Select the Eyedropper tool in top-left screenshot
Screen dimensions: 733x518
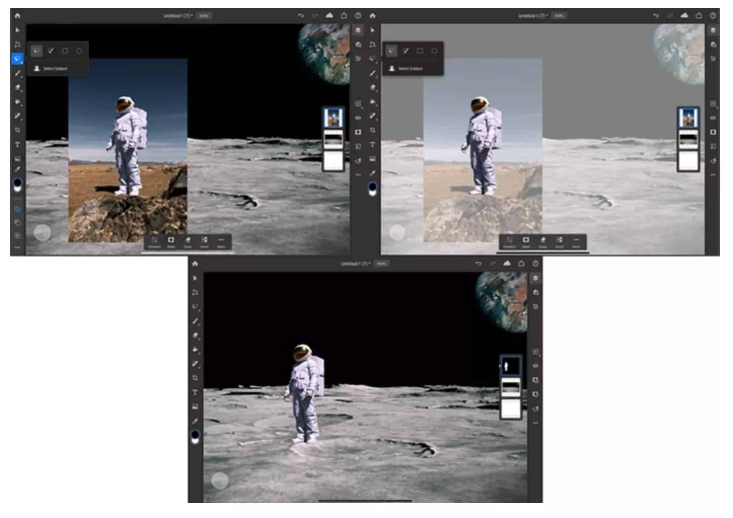[x=18, y=169]
